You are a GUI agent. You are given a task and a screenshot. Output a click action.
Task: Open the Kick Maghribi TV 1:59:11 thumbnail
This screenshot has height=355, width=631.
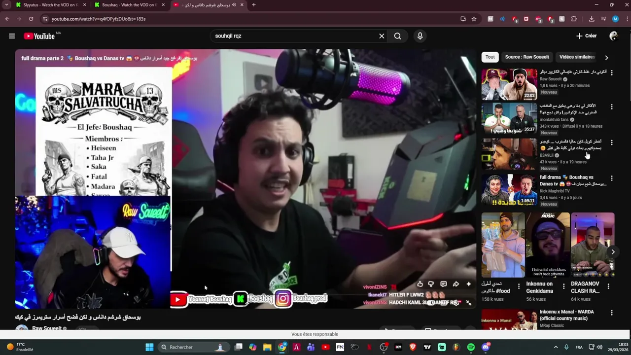tap(509, 190)
